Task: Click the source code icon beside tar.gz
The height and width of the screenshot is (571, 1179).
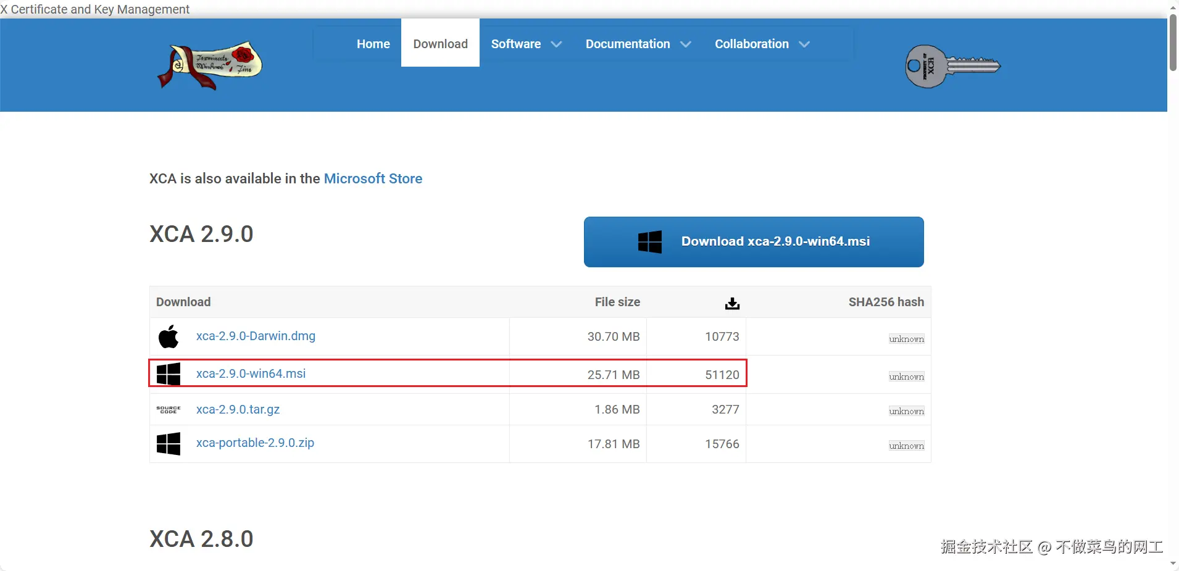Action: point(169,410)
